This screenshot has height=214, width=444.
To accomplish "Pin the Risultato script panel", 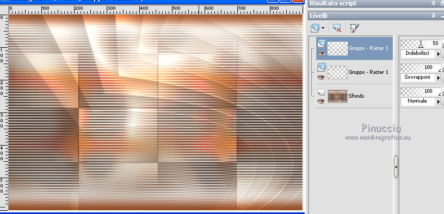I will click(433, 3).
